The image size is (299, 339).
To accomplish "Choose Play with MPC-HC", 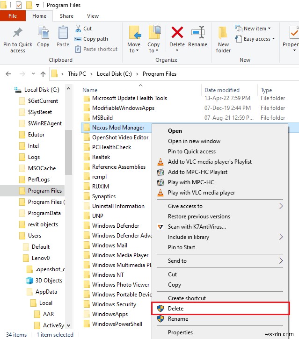I will 220,182.
